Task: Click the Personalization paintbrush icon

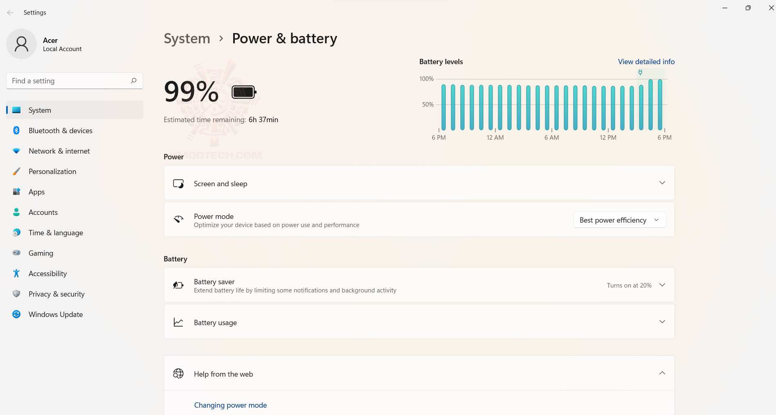Action: [x=16, y=171]
